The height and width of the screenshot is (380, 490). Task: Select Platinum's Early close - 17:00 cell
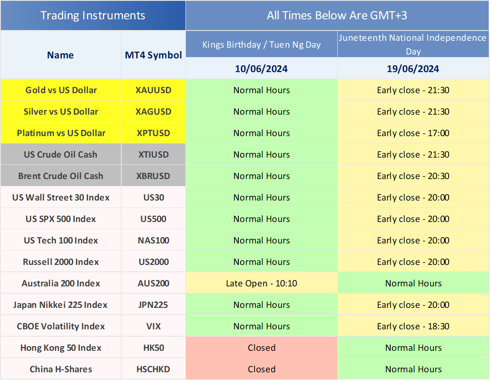click(x=413, y=133)
